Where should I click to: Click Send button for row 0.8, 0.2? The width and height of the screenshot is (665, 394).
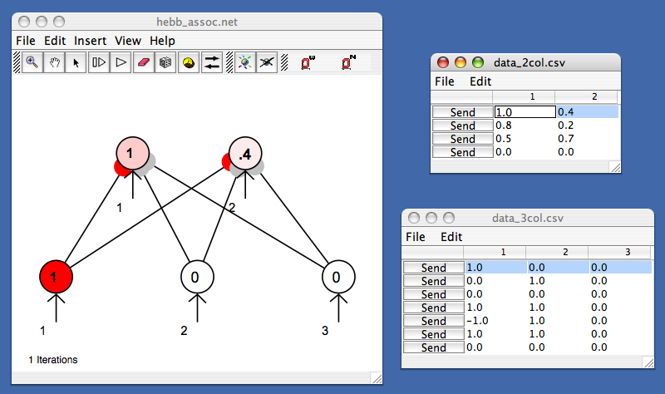(x=462, y=126)
